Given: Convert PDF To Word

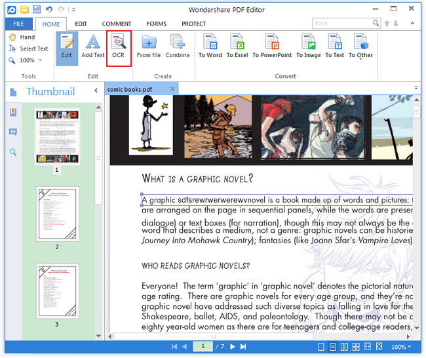Looking at the screenshot, I should [x=210, y=47].
